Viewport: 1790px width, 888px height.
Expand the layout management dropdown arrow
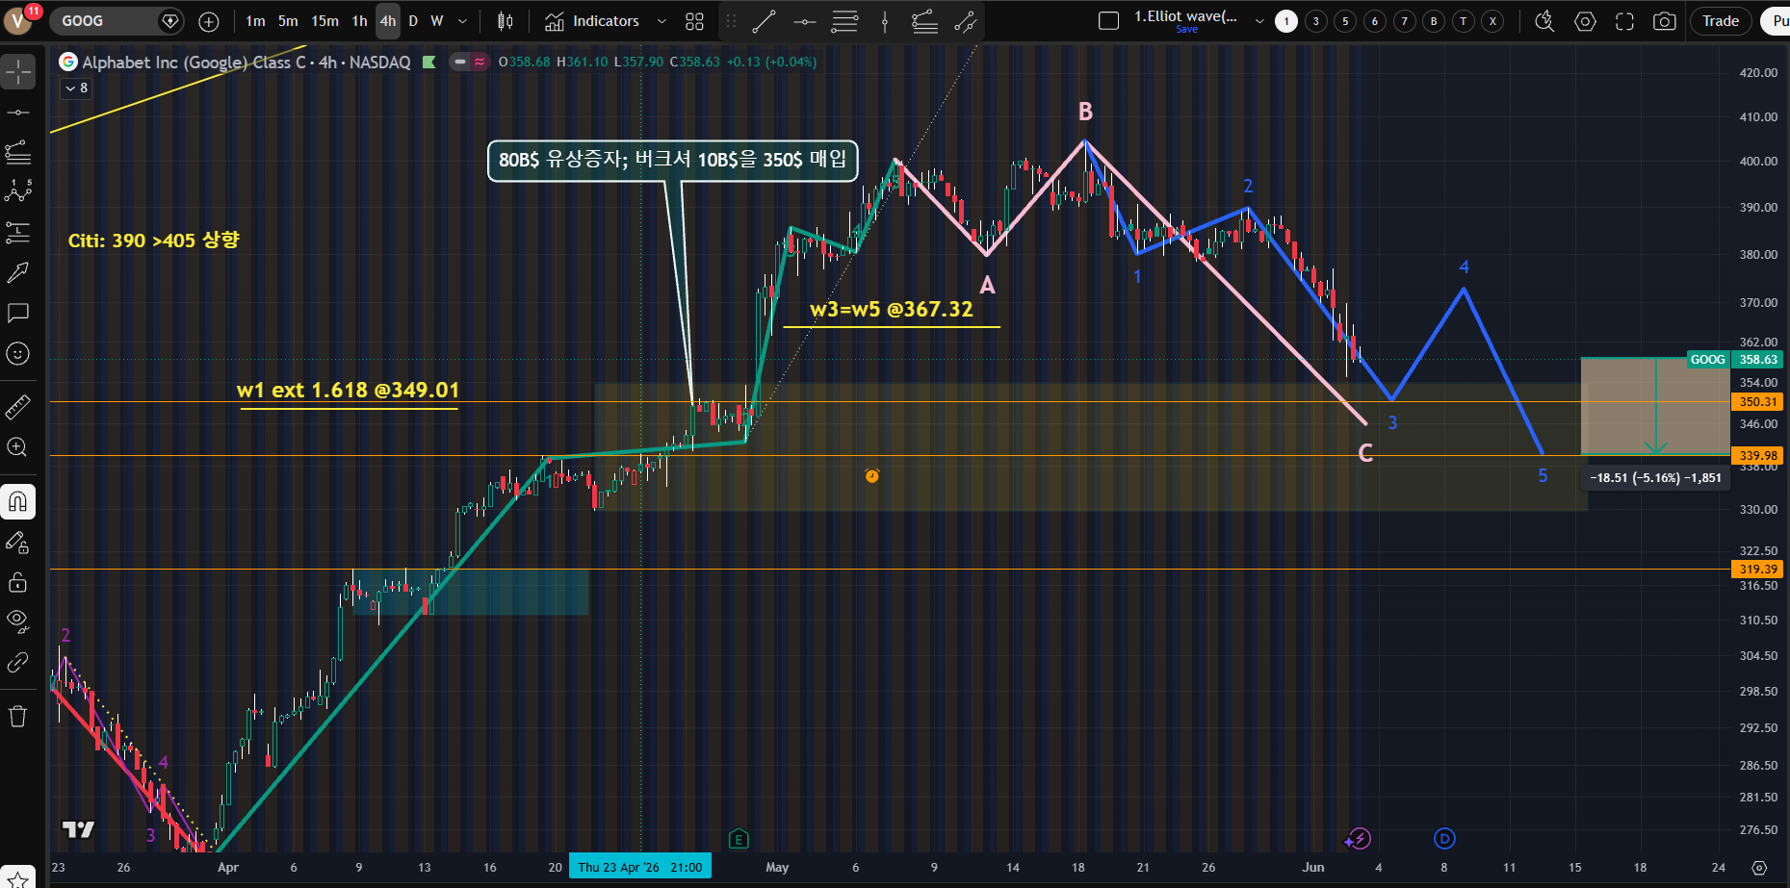pos(1259,21)
